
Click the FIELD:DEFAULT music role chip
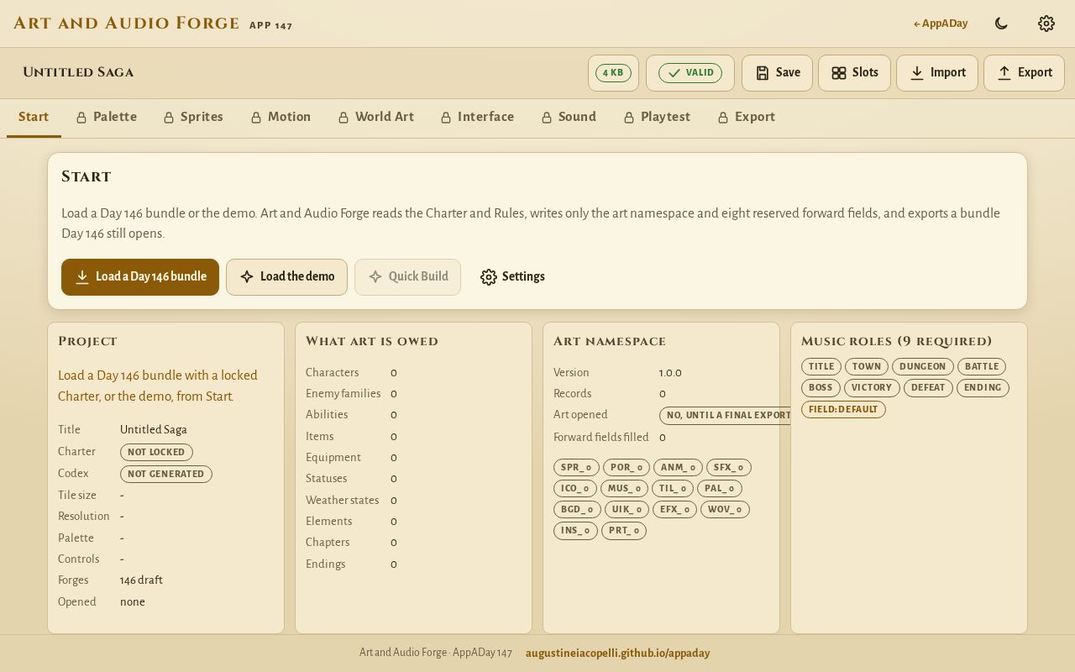[843, 409]
